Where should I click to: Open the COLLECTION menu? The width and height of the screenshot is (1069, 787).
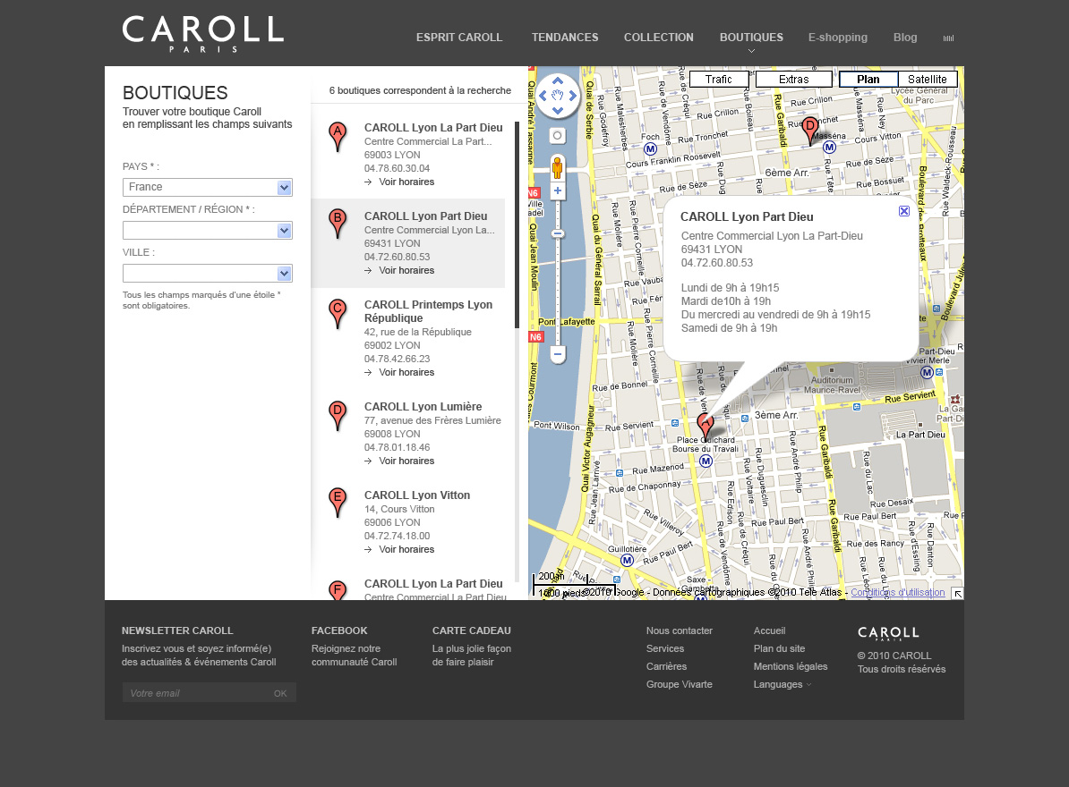[659, 38]
